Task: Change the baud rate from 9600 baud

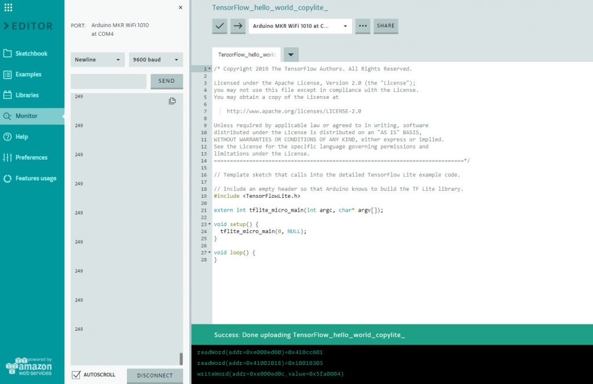Action: (x=155, y=60)
